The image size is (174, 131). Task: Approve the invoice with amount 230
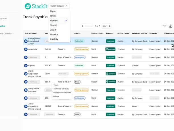pos(111,98)
